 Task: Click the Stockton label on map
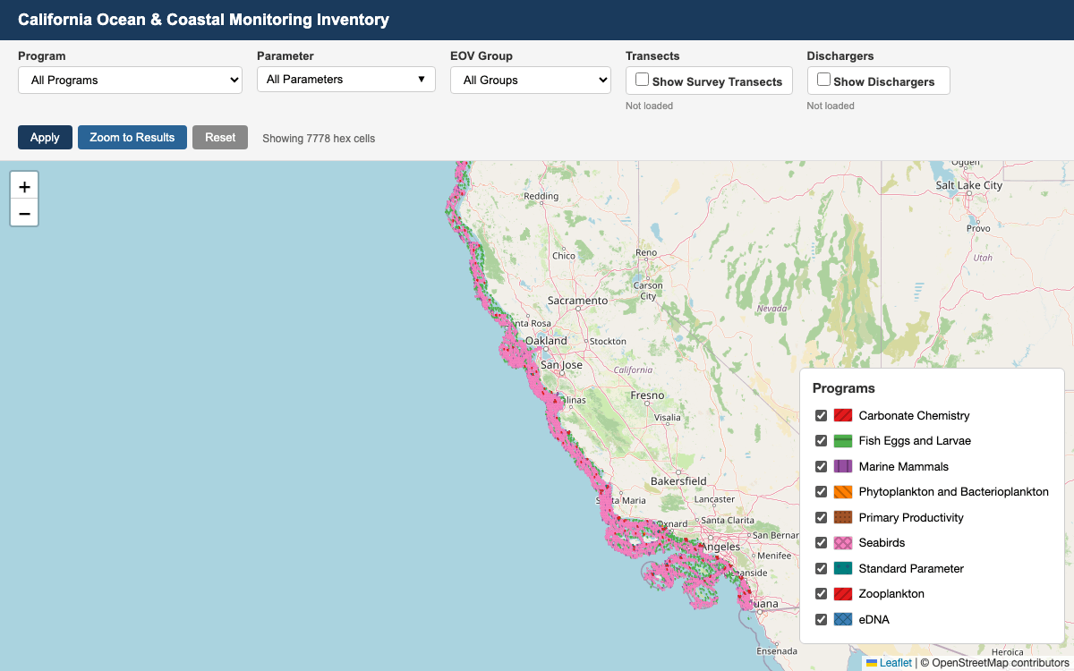[609, 341]
